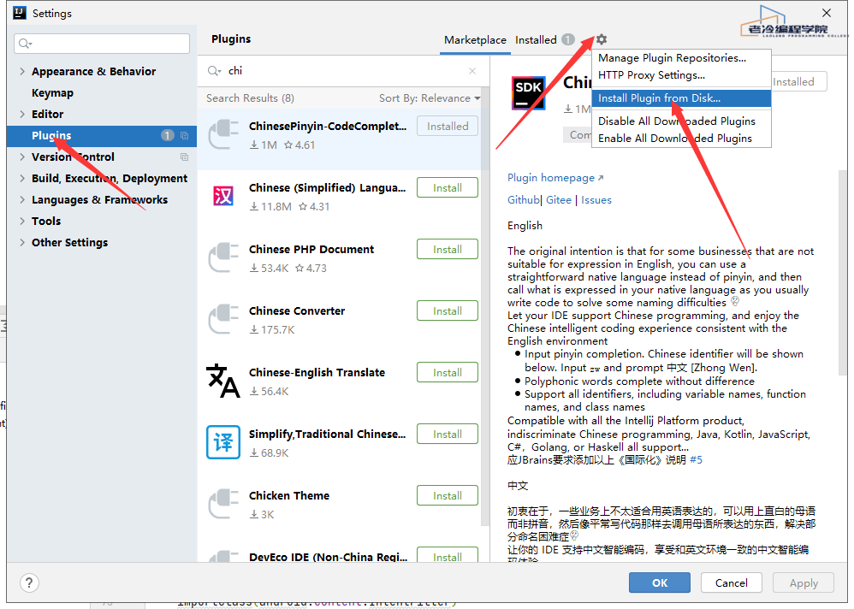
Task: Expand Languages & Frameworks node
Action: click(x=22, y=200)
